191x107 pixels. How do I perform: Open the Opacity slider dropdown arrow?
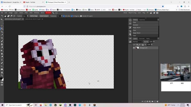coord(154,42)
